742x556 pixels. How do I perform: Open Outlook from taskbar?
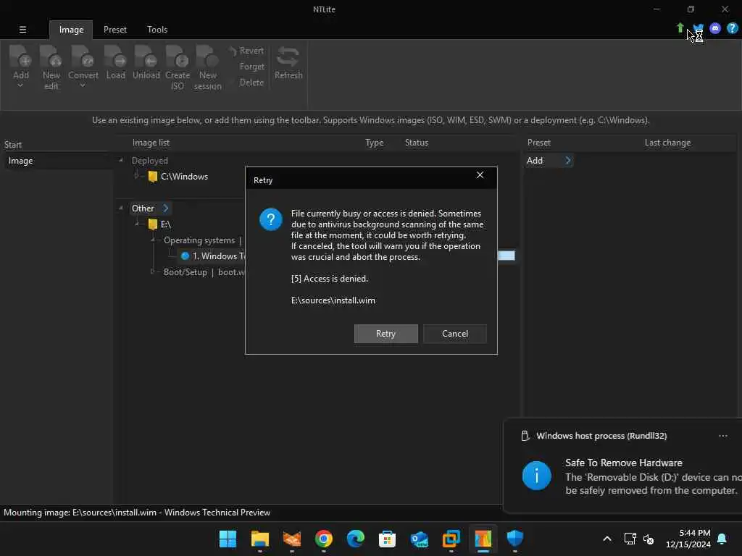pos(420,539)
